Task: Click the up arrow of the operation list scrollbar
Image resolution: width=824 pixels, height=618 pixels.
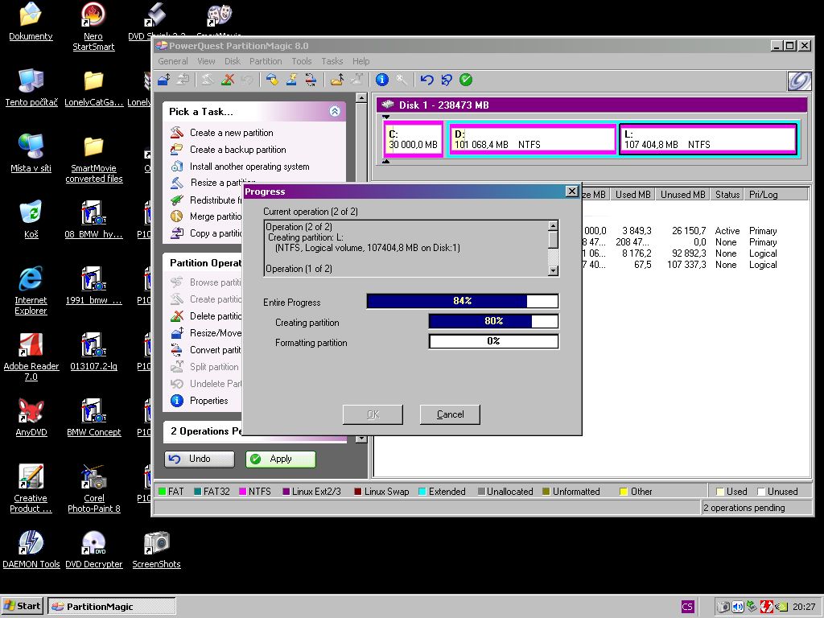Action: pos(553,225)
